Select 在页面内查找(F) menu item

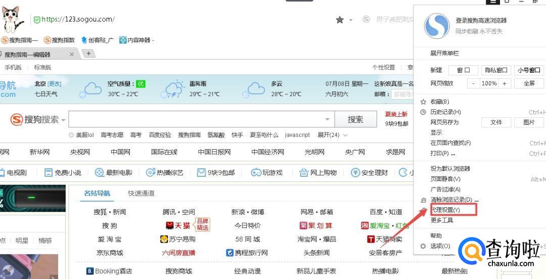(450, 143)
